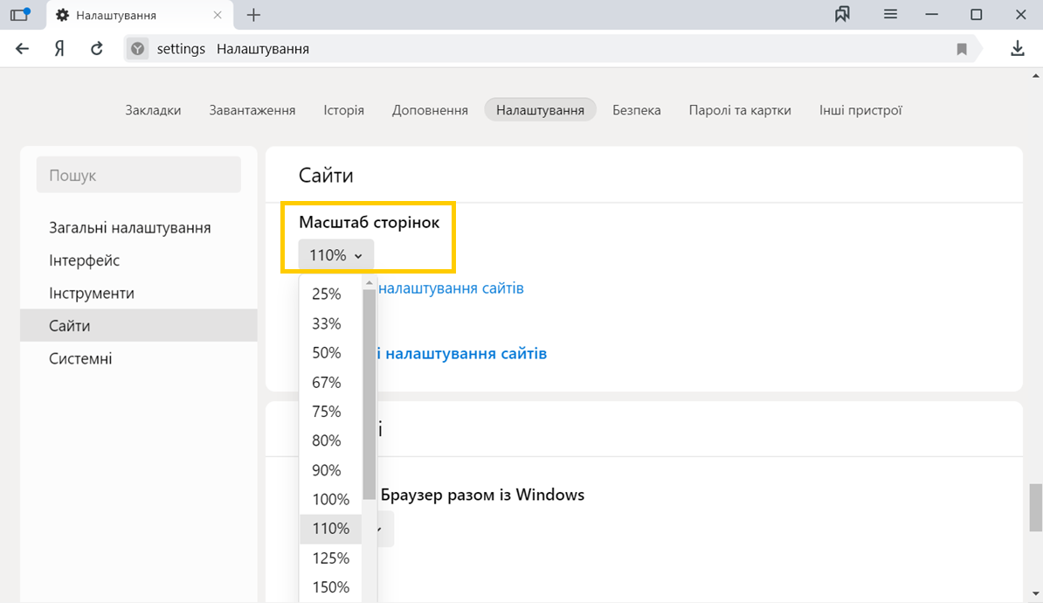Click the Сайти section heading
The width and height of the screenshot is (1043, 603).
point(326,175)
